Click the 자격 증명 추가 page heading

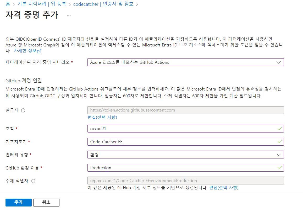point(32,15)
